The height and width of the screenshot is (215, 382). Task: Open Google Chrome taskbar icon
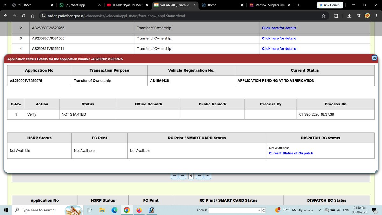tap(127, 210)
